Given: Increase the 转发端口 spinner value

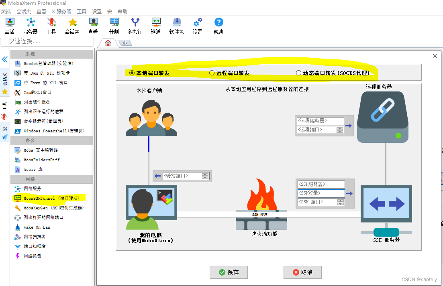Looking at the screenshot, I should [205, 174].
